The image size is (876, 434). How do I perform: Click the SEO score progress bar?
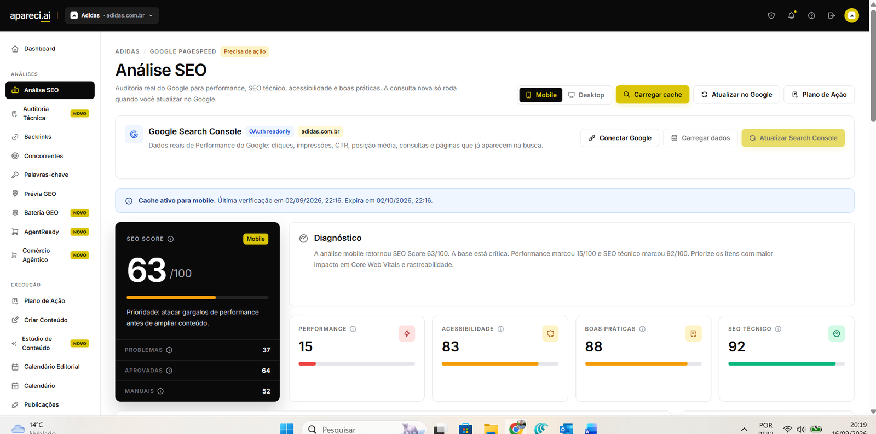[198, 298]
